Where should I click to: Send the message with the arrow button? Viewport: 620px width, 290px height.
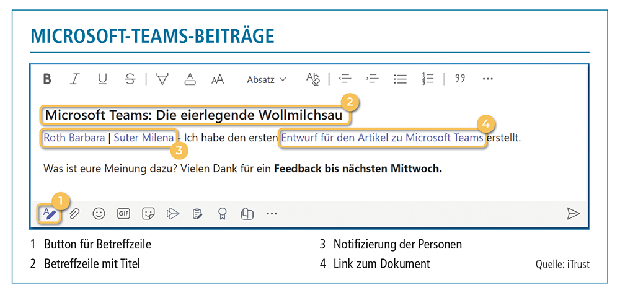coord(573,214)
